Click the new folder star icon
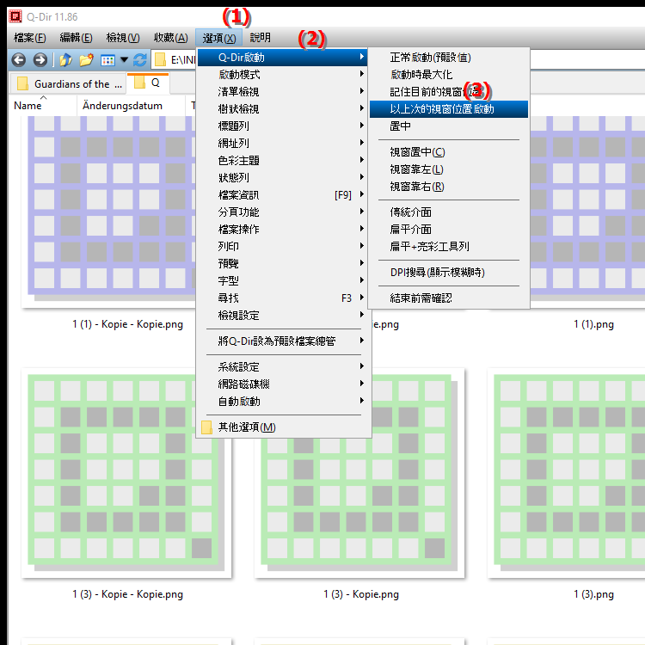The height and width of the screenshot is (645, 645). [x=86, y=60]
